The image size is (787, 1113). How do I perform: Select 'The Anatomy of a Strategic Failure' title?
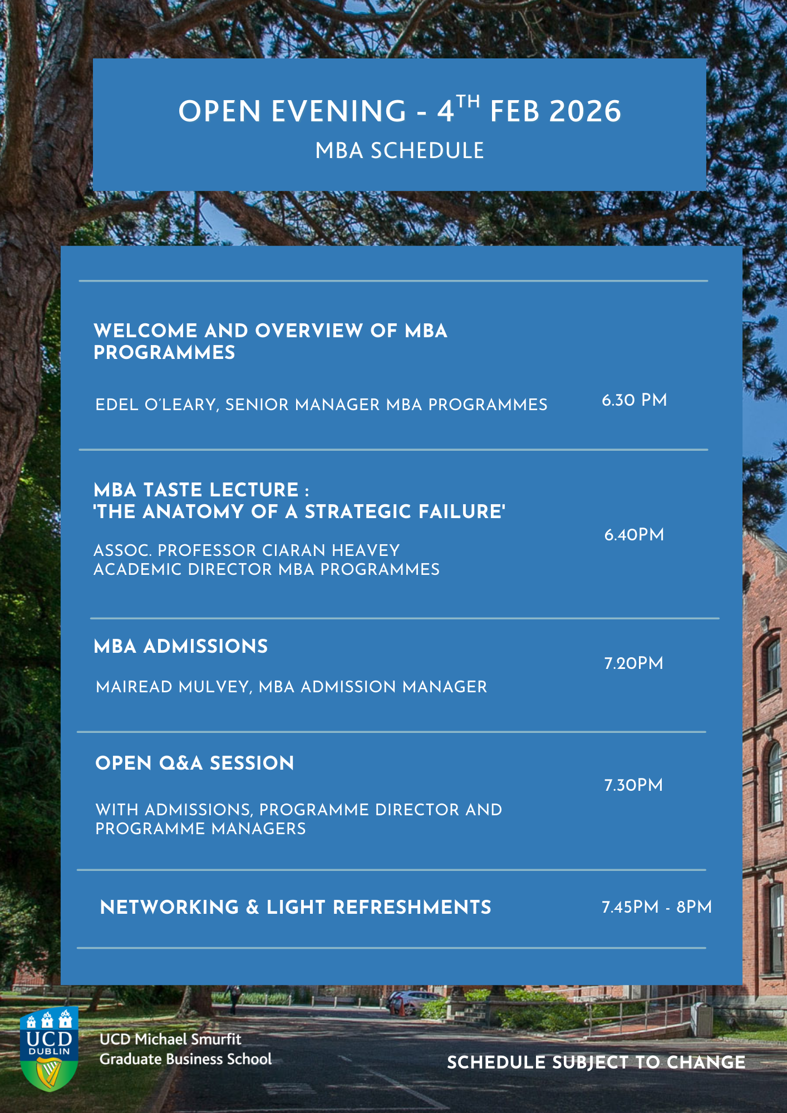coord(299,511)
